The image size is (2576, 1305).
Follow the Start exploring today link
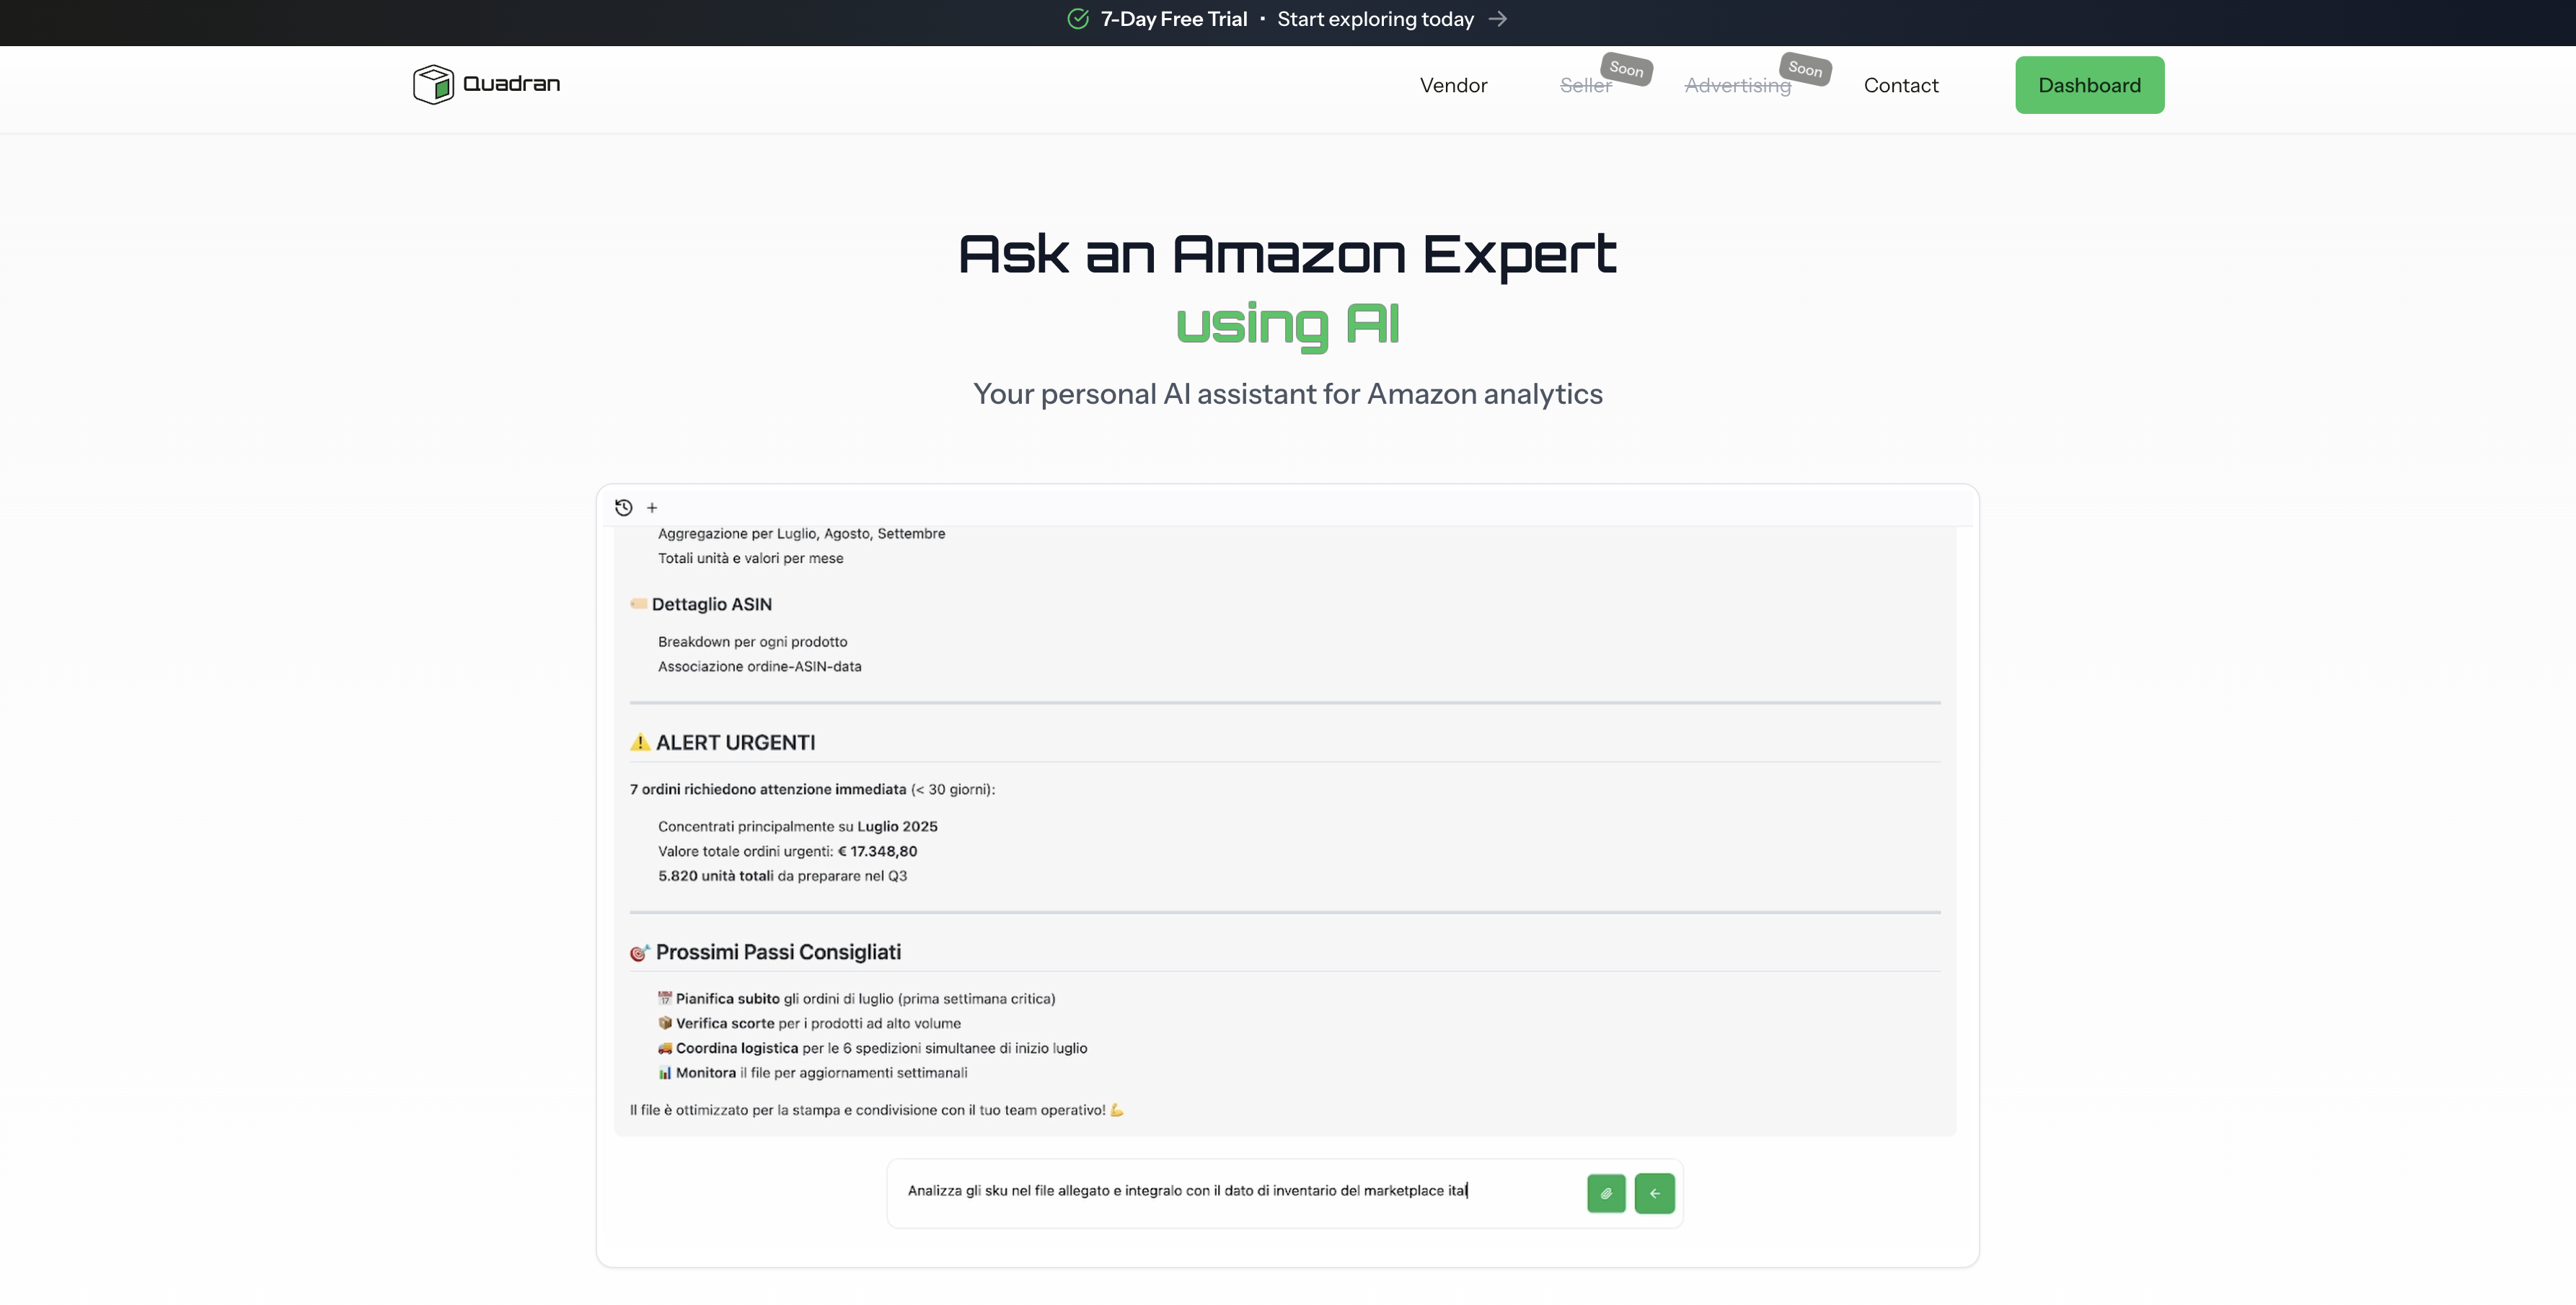tap(1375, 19)
